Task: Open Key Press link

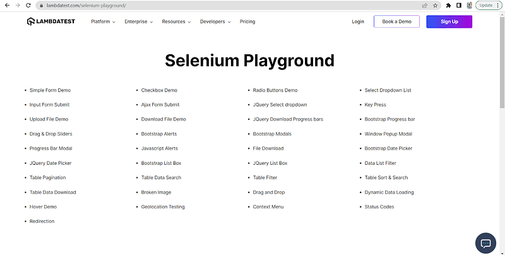Action: [375, 105]
